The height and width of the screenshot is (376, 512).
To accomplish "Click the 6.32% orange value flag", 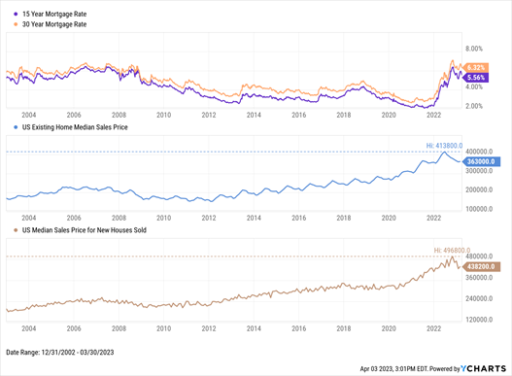I will point(476,68).
